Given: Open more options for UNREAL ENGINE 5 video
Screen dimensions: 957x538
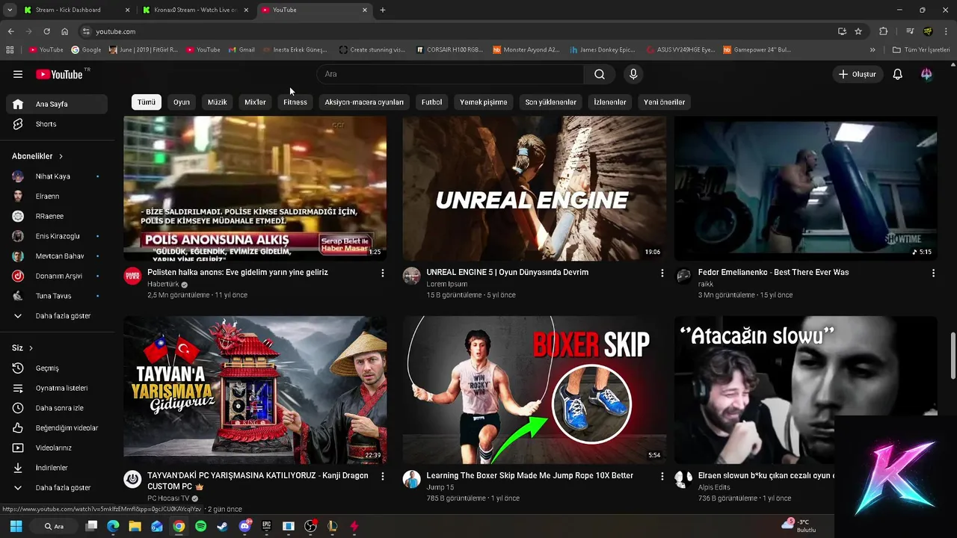Looking at the screenshot, I should point(662,273).
